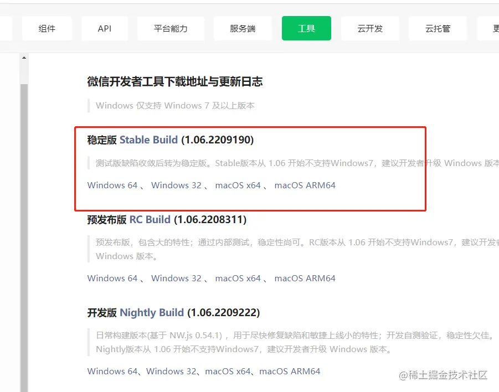Open the 平台能力 tab
The height and width of the screenshot is (392, 499).
(x=171, y=28)
